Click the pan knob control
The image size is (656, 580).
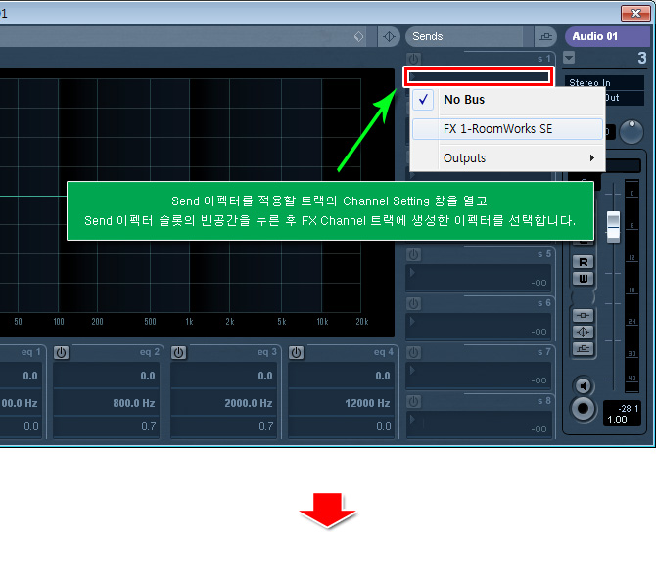point(631,132)
